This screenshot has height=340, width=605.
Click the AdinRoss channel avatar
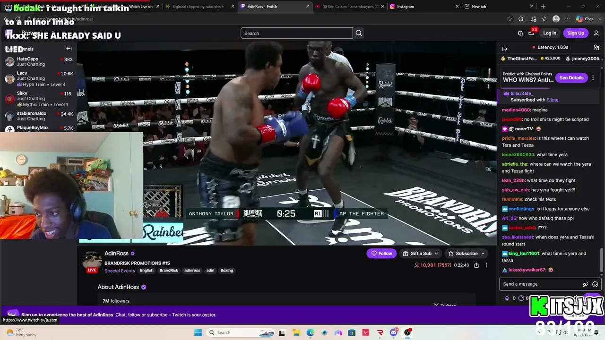[92, 260]
